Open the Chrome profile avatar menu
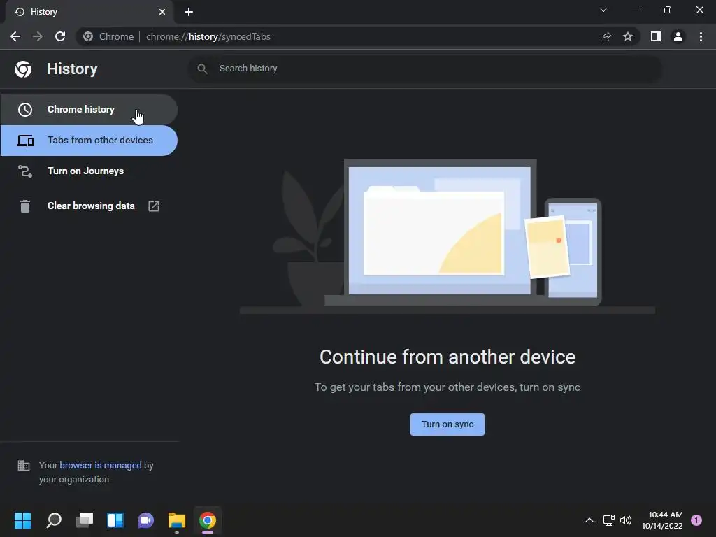 coord(678,36)
